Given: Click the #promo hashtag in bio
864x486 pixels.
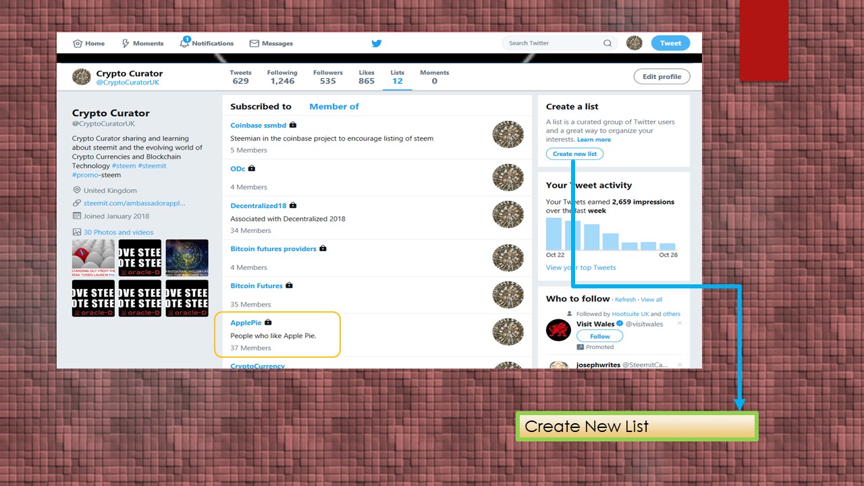Looking at the screenshot, I should (x=85, y=175).
